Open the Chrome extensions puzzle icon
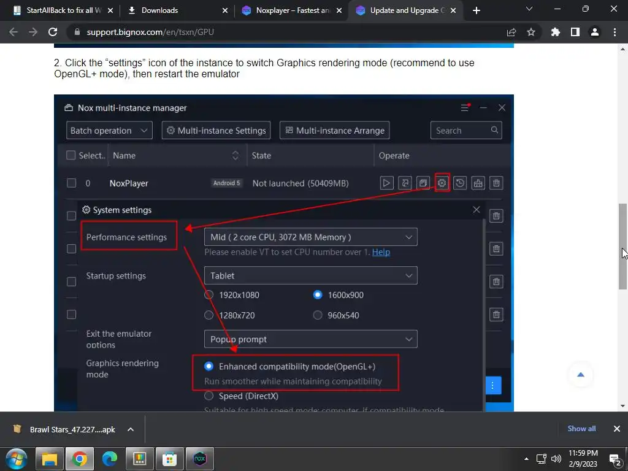Viewport: 628px width, 471px height. [556, 32]
